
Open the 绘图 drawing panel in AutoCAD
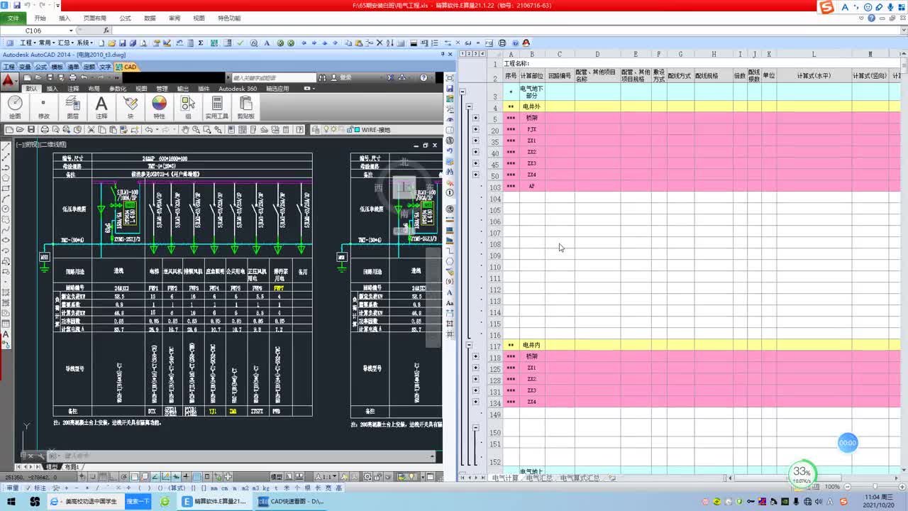click(15, 106)
